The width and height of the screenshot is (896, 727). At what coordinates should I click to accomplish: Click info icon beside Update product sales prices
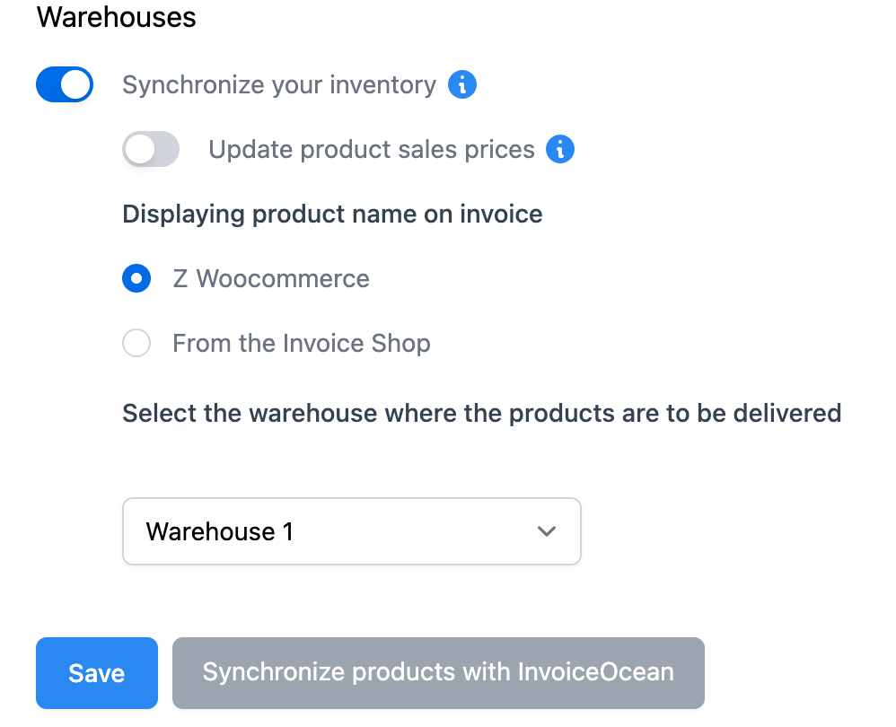click(560, 149)
